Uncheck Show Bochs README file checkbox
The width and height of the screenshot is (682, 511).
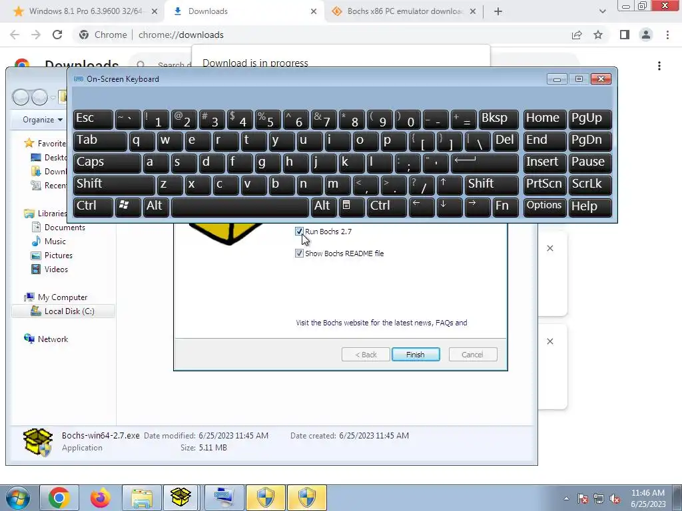[x=299, y=254]
